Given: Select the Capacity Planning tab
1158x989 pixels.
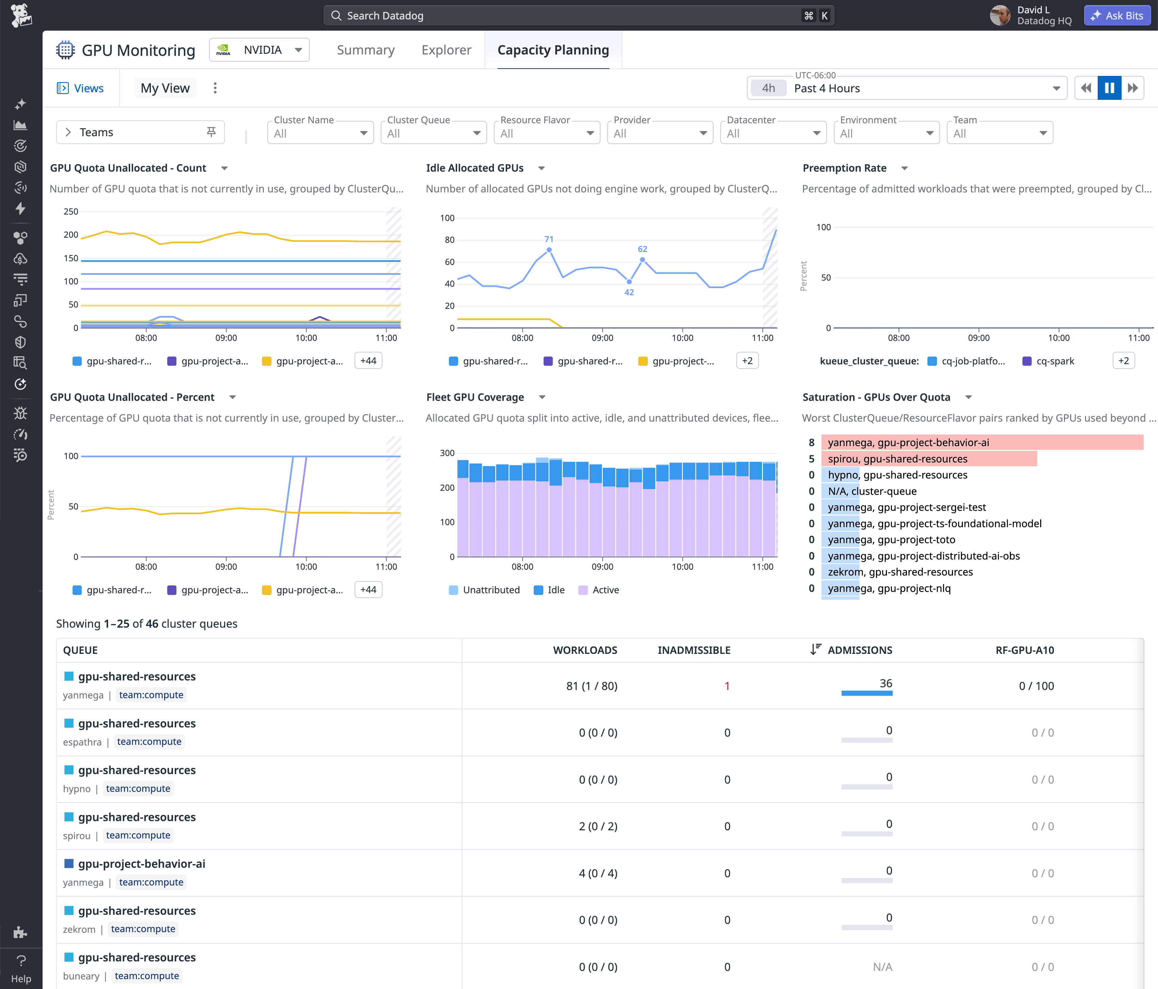Looking at the screenshot, I should click(x=553, y=50).
